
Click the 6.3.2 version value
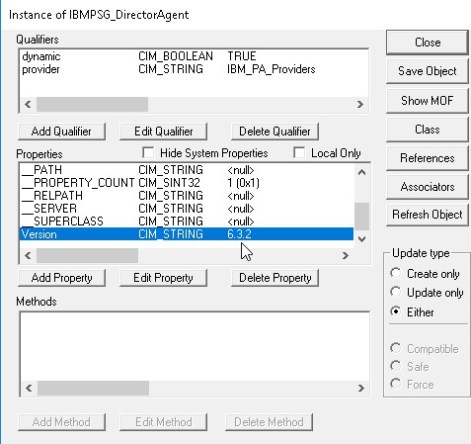[x=239, y=234]
